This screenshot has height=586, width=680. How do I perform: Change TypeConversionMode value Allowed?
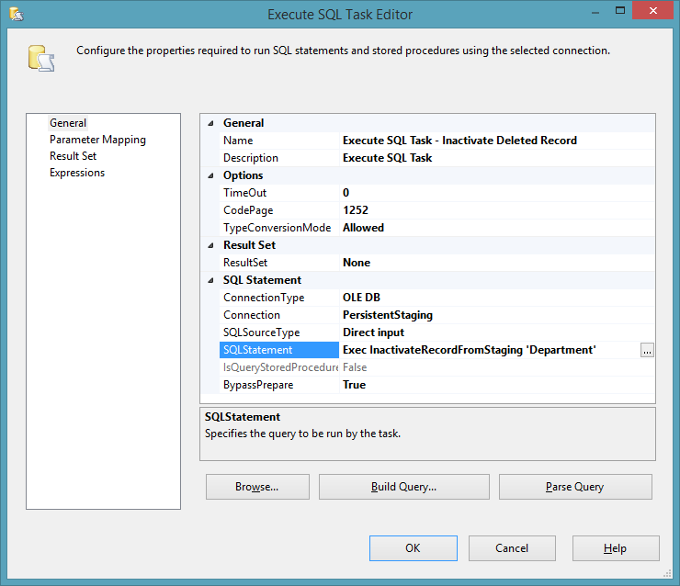pyautogui.click(x=497, y=228)
